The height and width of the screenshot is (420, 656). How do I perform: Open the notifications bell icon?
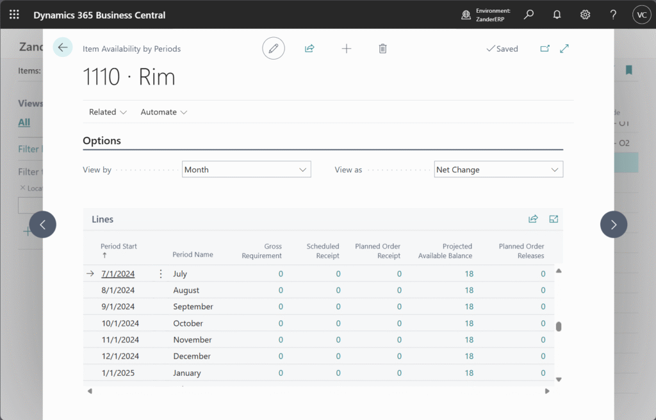click(x=557, y=15)
